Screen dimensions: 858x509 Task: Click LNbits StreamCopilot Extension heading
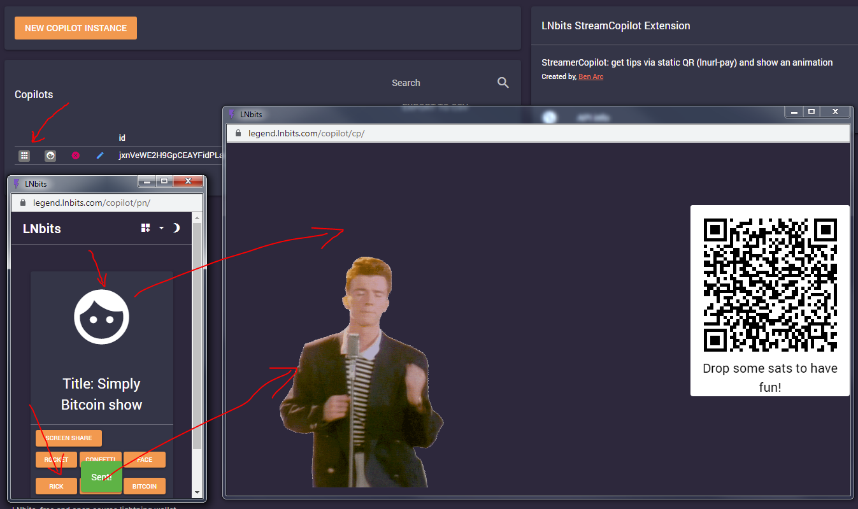tap(616, 26)
